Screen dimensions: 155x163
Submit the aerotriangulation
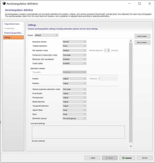[127, 158]
